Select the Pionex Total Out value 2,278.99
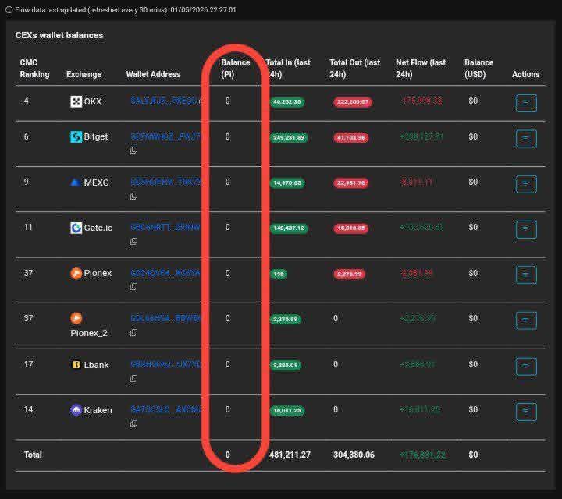 [349, 274]
